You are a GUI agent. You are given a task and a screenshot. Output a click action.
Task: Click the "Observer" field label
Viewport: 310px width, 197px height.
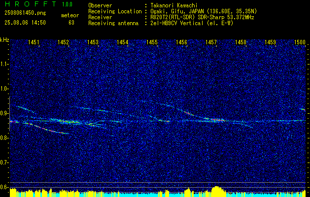click(x=100, y=5)
